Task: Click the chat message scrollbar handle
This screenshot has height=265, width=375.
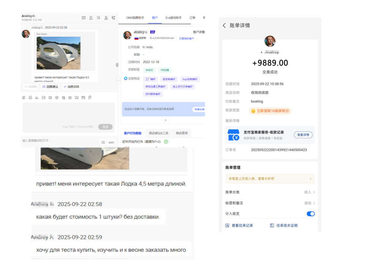Action: (x=117, y=65)
